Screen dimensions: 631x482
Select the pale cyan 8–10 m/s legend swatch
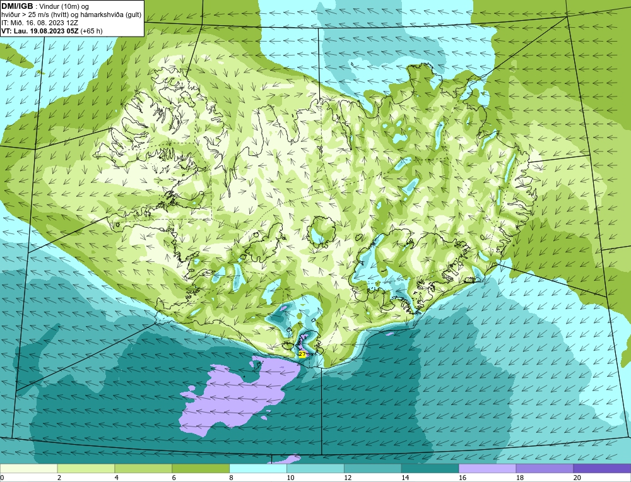tap(258, 468)
